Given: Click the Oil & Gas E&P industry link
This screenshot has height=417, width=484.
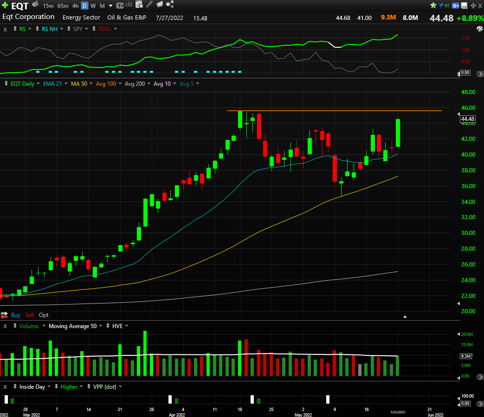Looking at the screenshot, I should pyautogui.click(x=127, y=18).
